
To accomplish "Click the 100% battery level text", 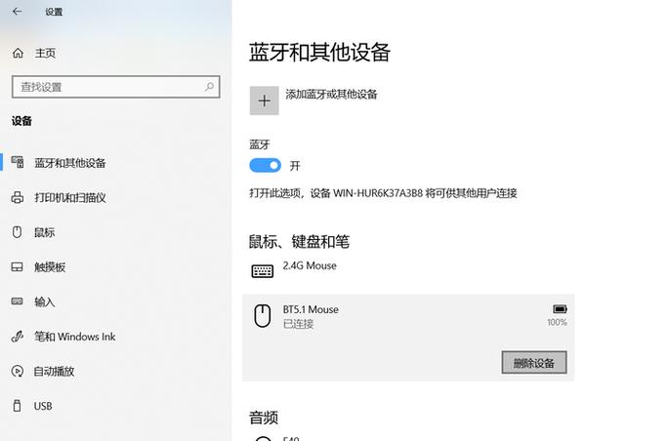I will click(x=558, y=322).
